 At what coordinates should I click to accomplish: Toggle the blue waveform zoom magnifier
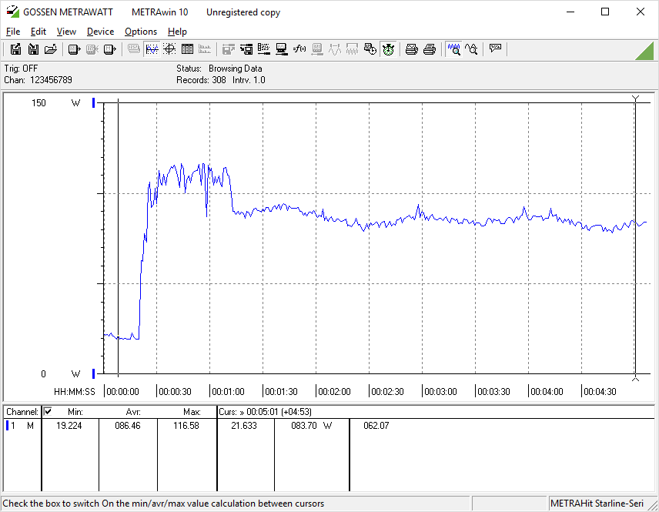coord(454,49)
